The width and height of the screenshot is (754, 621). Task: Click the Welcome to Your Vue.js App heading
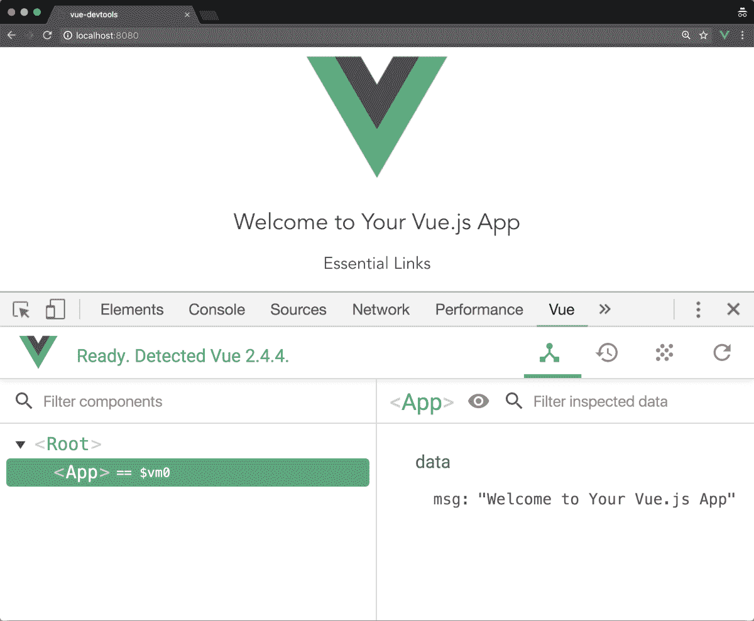377,222
